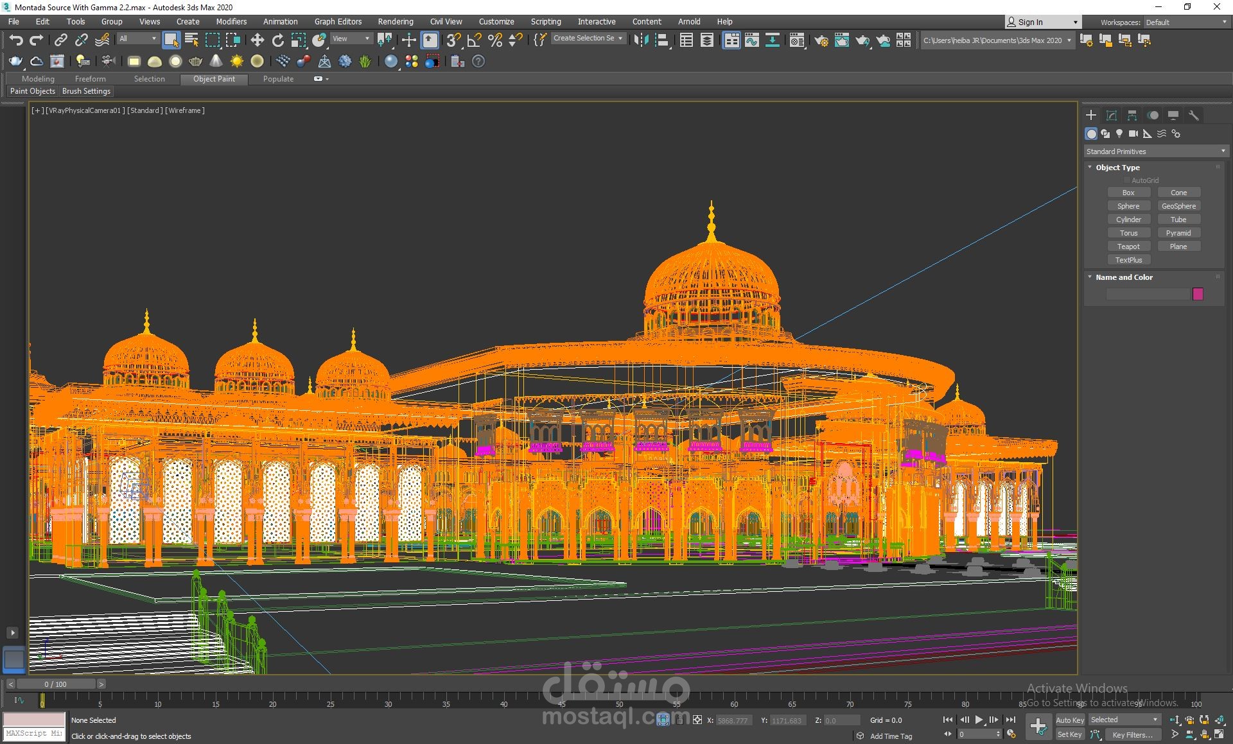
Task: Click the Undo arrow in toolbar
Action: 16,40
